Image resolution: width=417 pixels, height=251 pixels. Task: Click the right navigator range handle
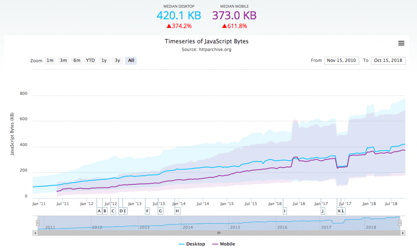(400, 223)
